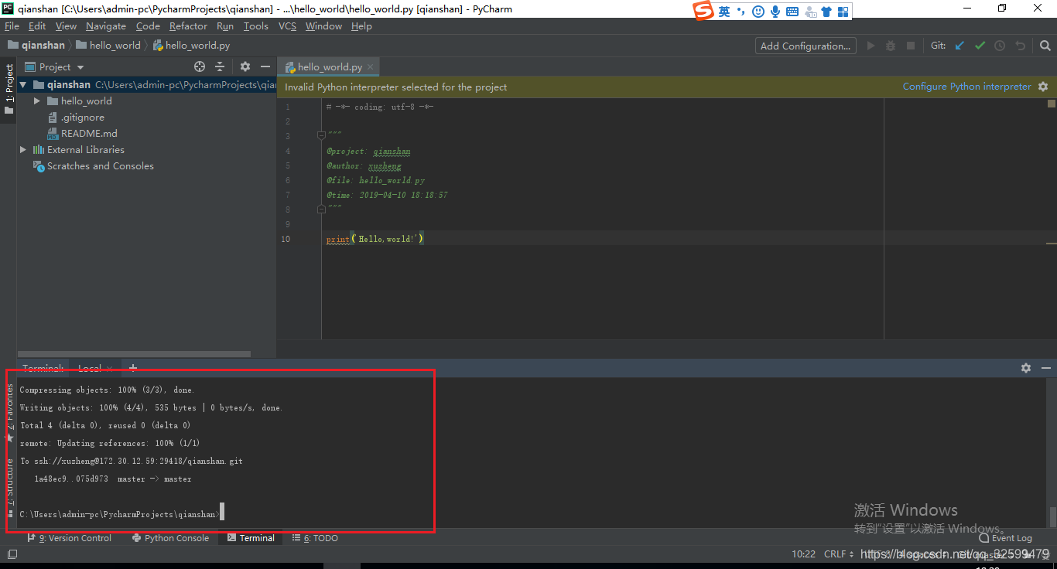Click the Stop square icon
The image size is (1057, 569).
click(x=911, y=46)
